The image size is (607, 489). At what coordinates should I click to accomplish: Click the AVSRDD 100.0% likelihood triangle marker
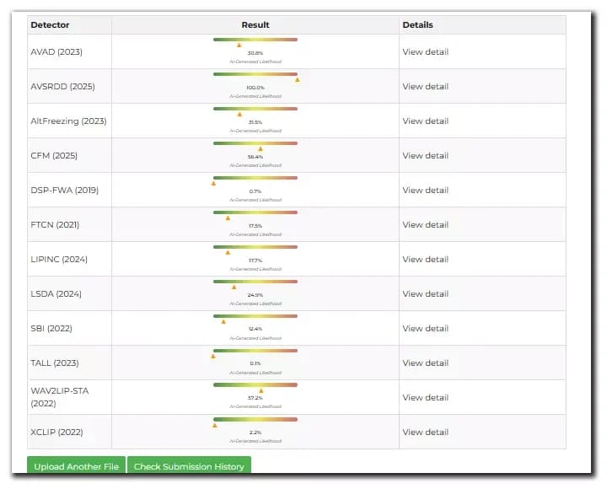[x=297, y=80]
